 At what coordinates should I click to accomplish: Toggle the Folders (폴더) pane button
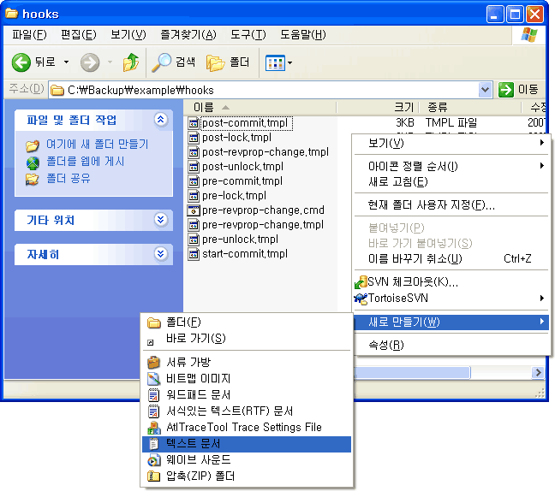coord(228,62)
